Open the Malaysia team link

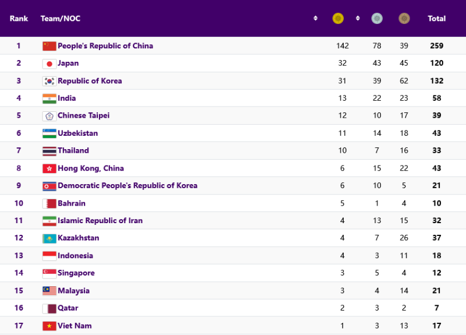coord(73,291)
